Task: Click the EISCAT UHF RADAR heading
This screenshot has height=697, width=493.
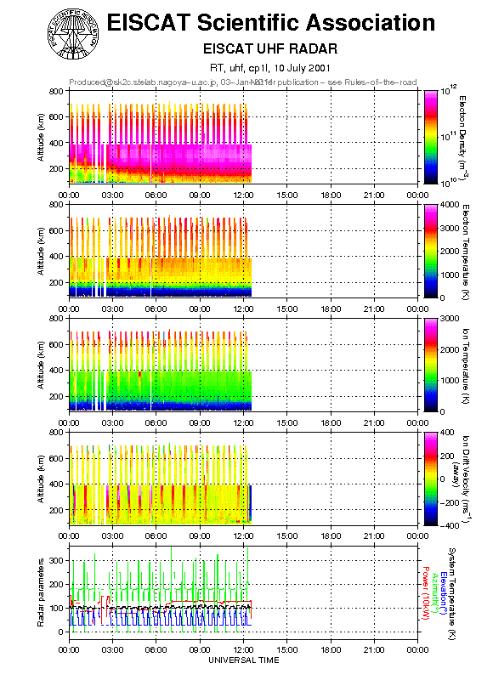Action: pyautogui.click(x=270, y=48)
